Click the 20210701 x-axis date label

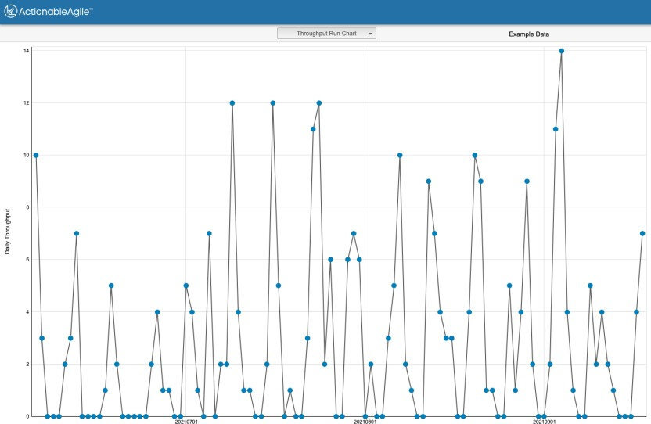[x=185, y=422]
